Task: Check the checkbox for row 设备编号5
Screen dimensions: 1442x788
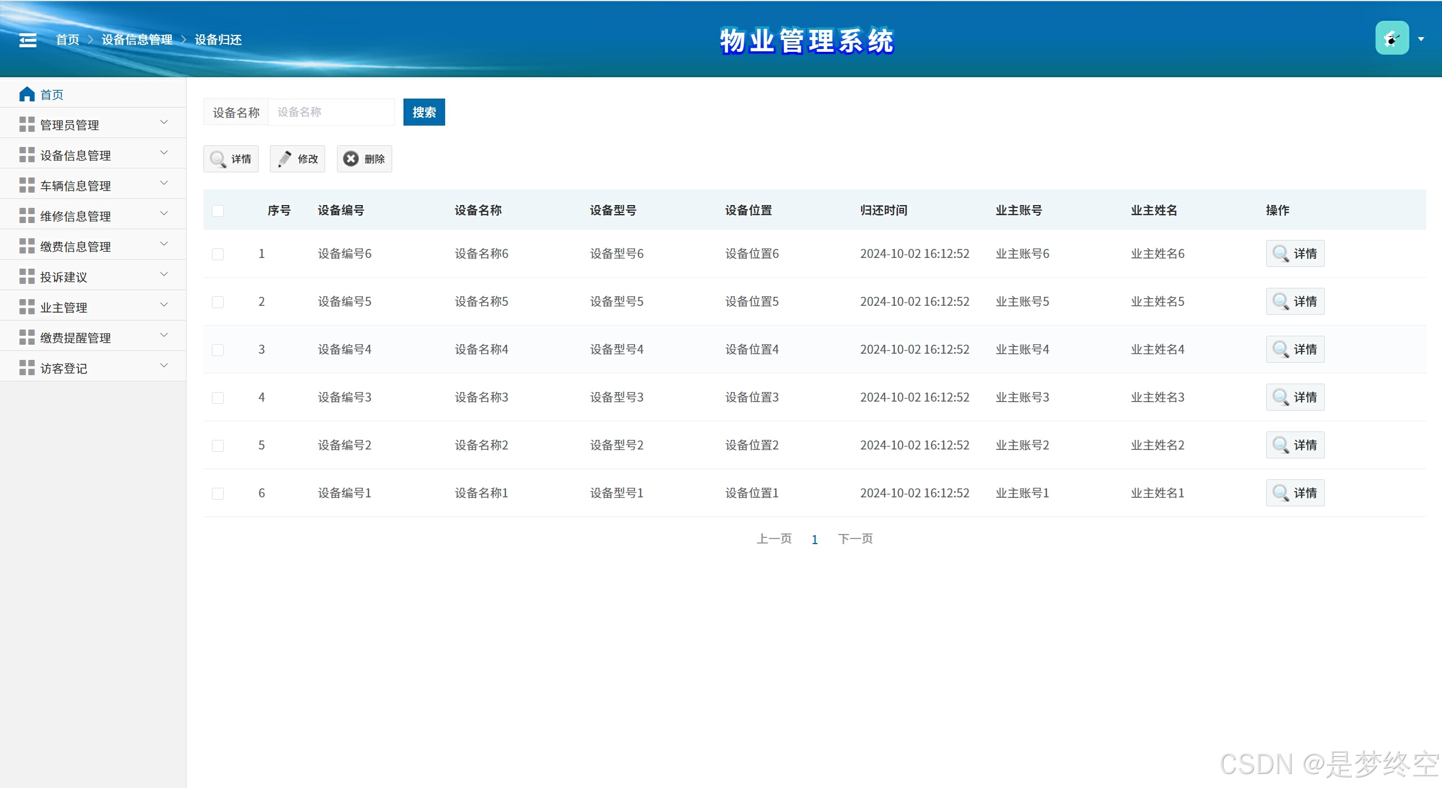Action: 218,302
